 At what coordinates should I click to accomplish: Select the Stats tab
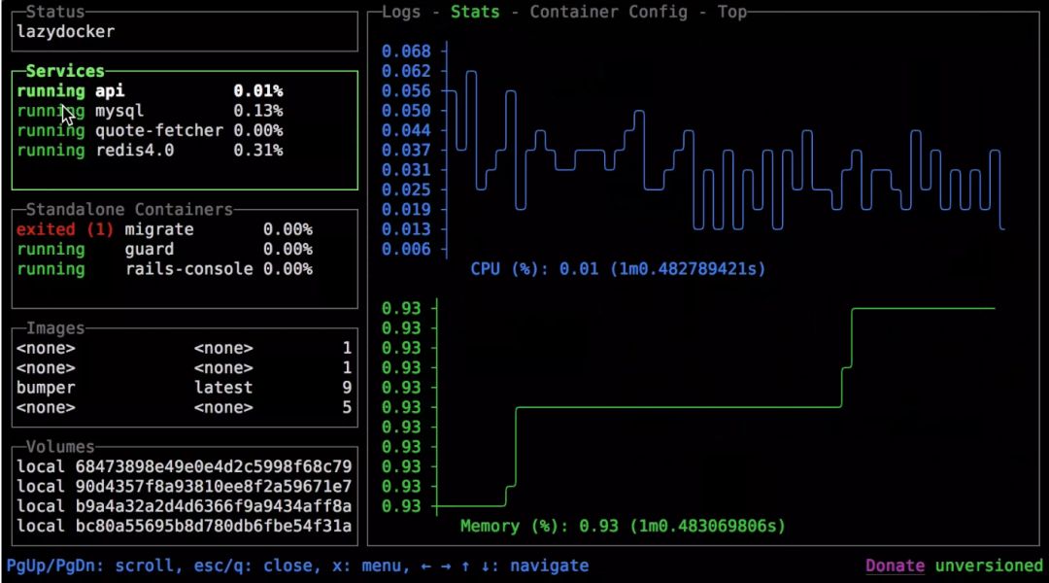474,12
